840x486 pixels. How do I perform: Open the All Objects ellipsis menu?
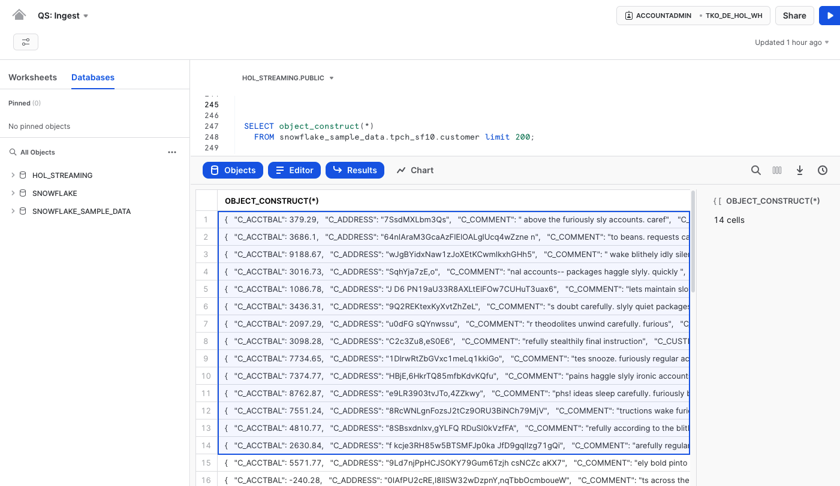(172, 152)
